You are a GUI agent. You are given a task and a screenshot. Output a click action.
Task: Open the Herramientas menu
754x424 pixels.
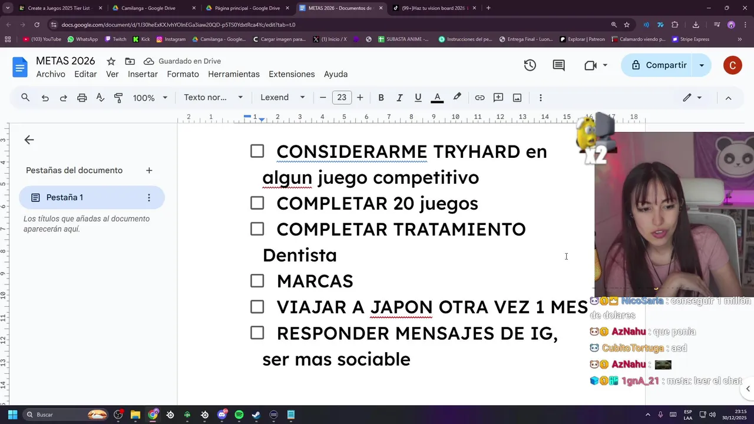click(x=234, y=74)
